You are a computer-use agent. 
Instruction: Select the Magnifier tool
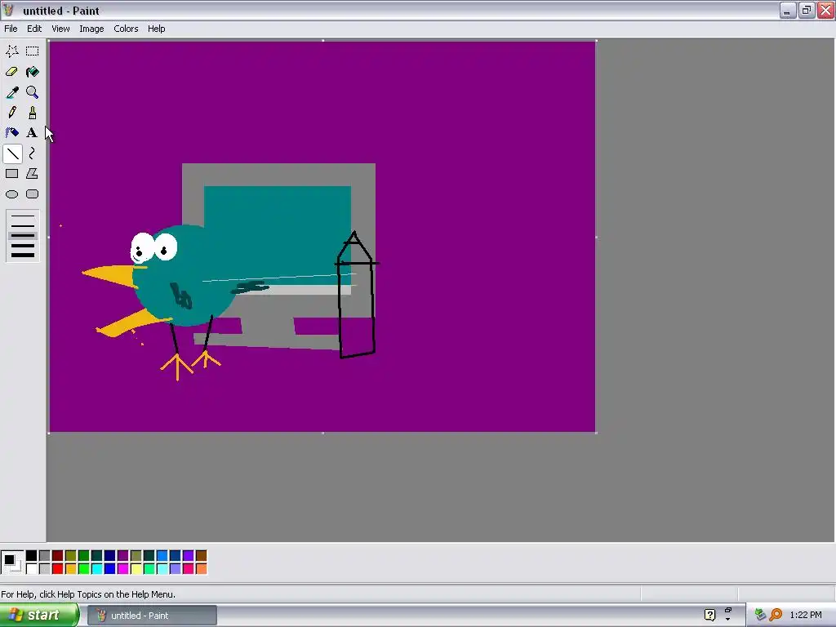(33, 92)
